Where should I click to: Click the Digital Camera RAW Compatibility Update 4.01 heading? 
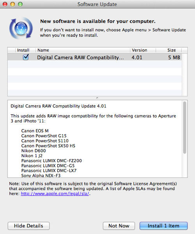pyautogui.click(x=58, y=106)
